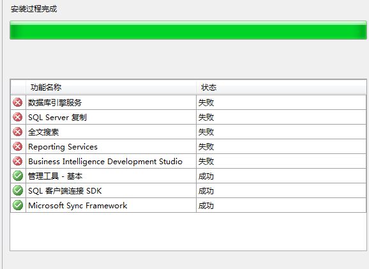Select the Business Intelligence Development Studio name

click(105, 162)
